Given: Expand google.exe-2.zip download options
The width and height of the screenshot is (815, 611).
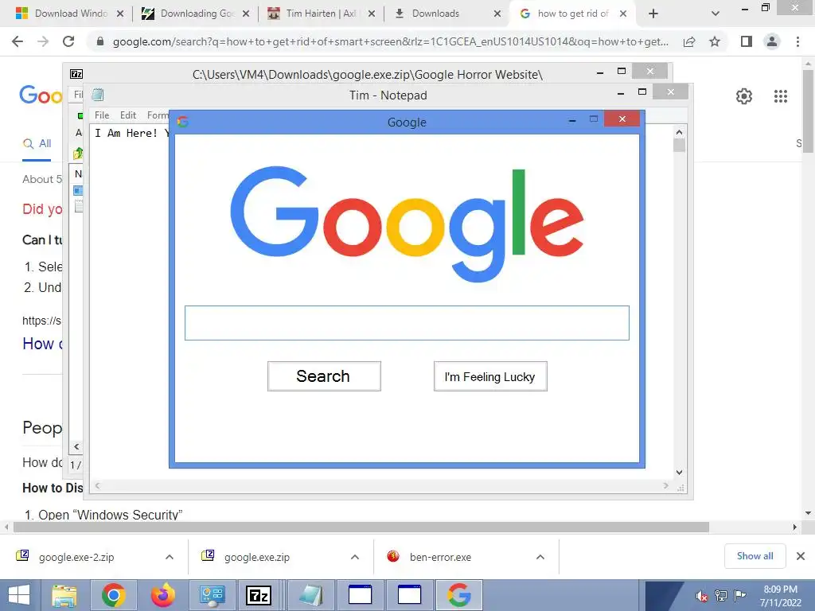Looking at the screenshot, I should pos(170,557).
